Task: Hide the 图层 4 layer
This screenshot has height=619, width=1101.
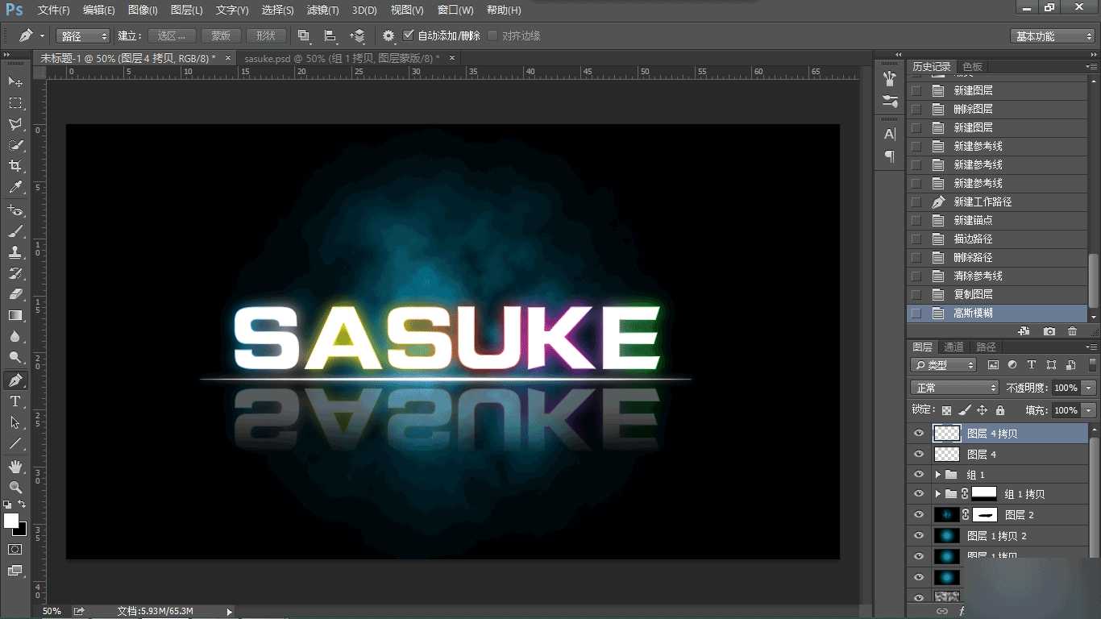Action: pyautogui.click(x=918, y=455)
